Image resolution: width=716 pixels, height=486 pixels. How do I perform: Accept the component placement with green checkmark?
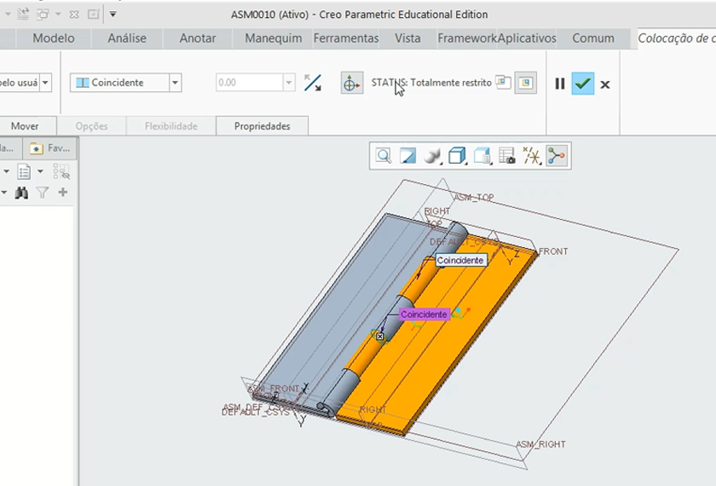[583, 84]
